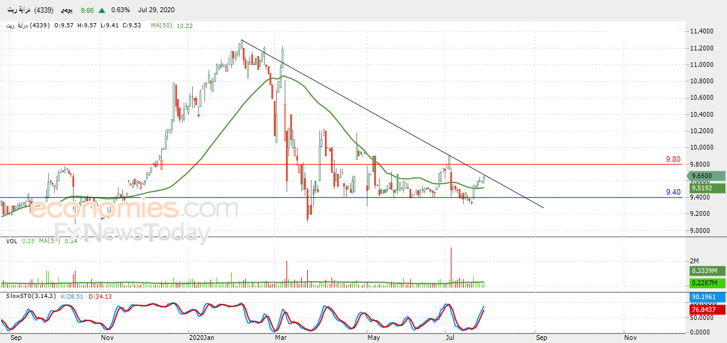Viewport: 727px width, 343px height.
Task: Click the L:9.41 low value
Action: coord(110,26)
